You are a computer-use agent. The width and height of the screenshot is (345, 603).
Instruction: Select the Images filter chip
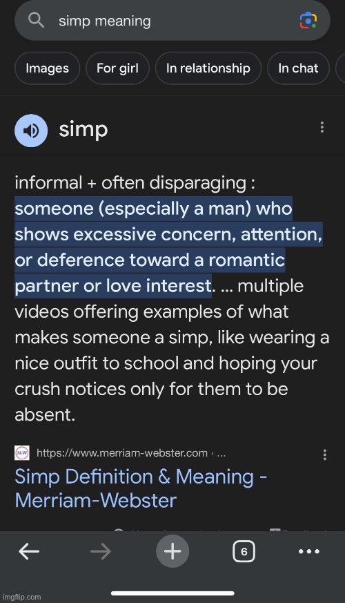pos(47,68)
